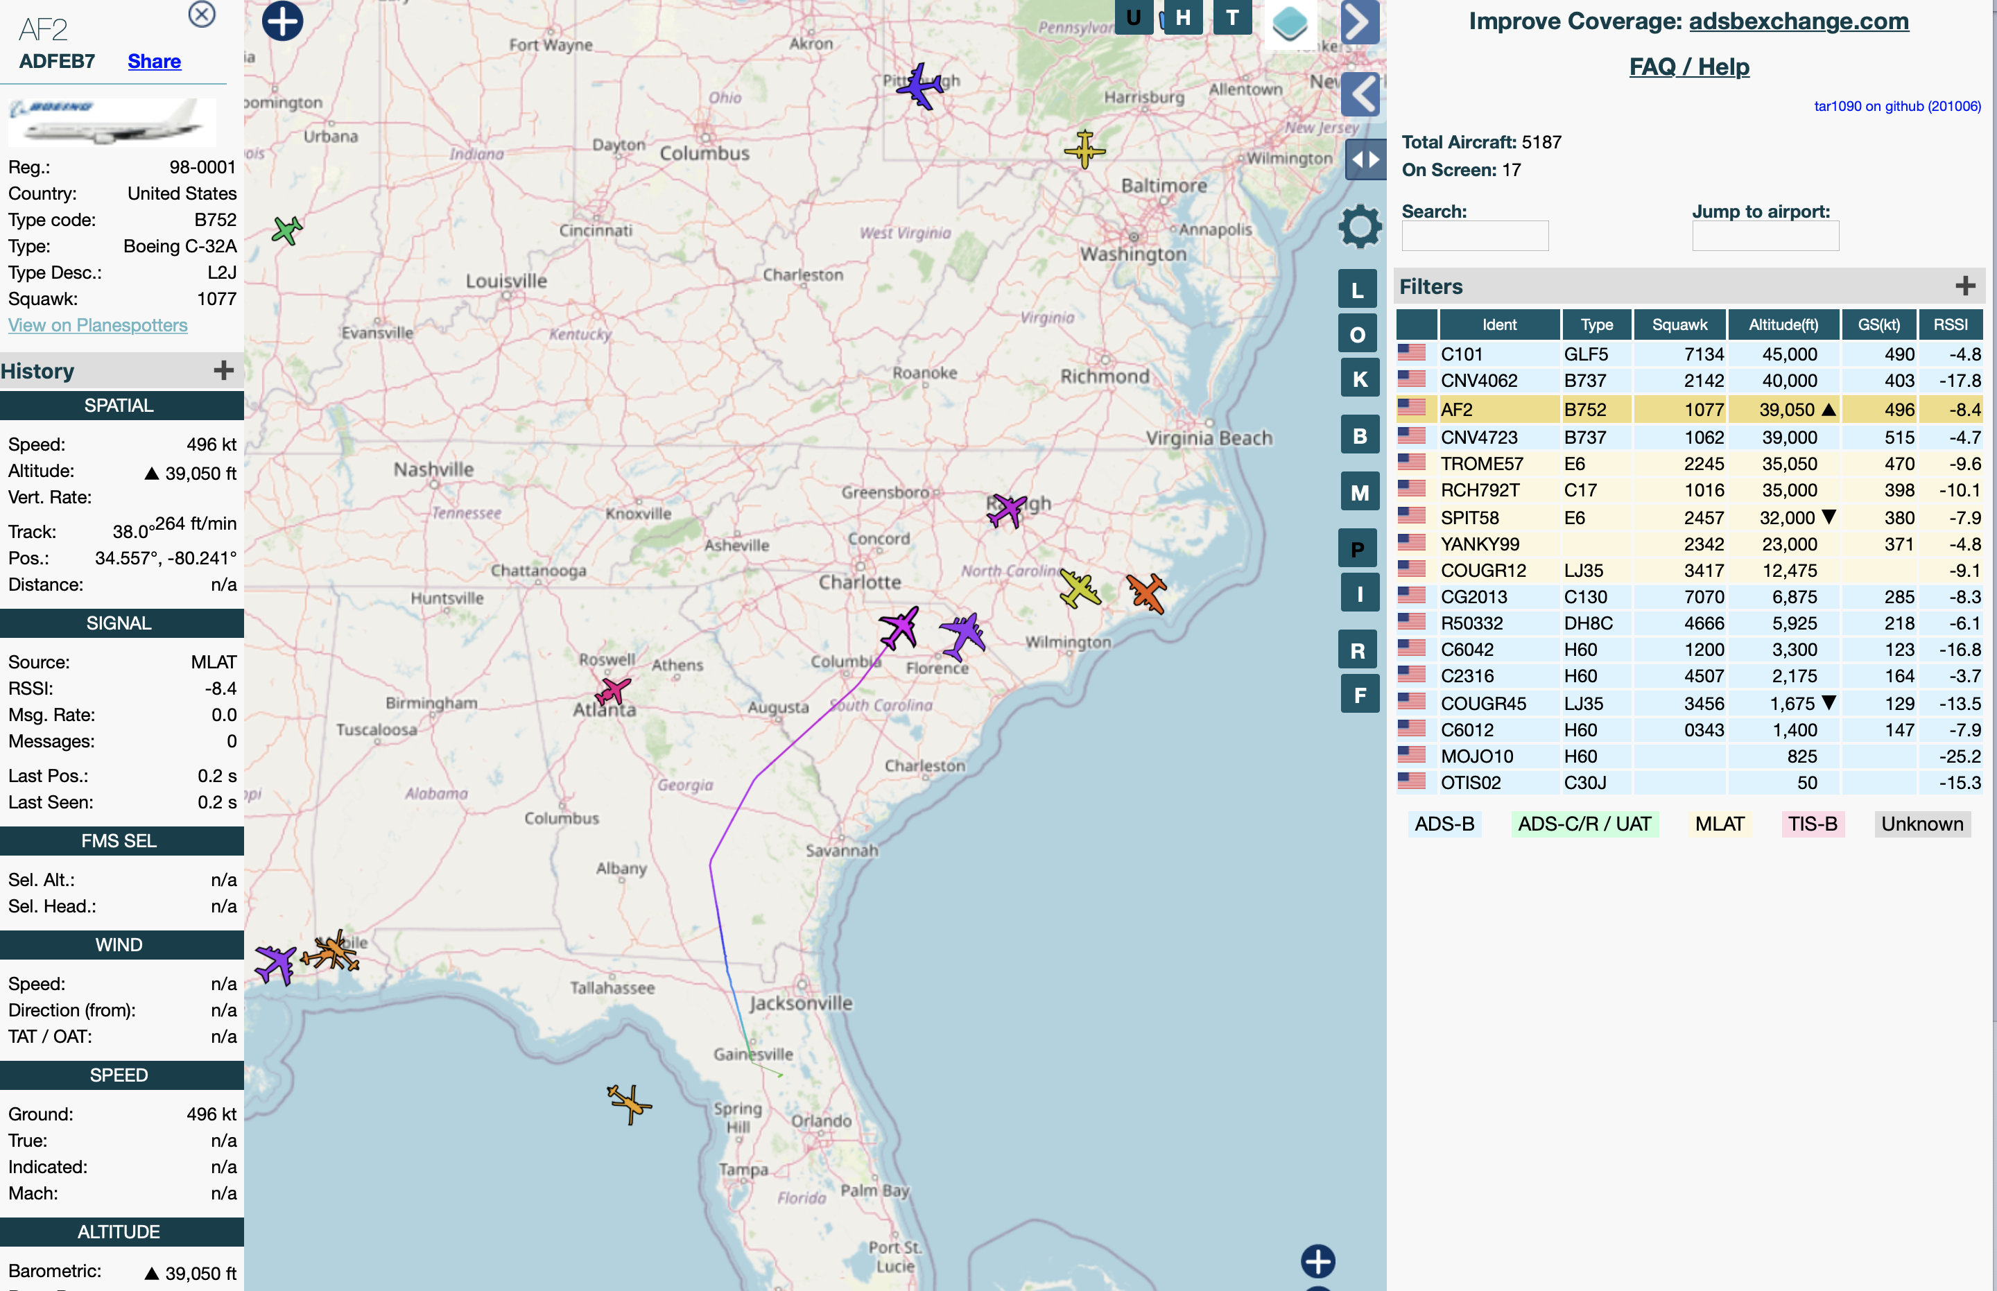
Task: Select the green aircraft near Urbana
Action: pos(287,229)
